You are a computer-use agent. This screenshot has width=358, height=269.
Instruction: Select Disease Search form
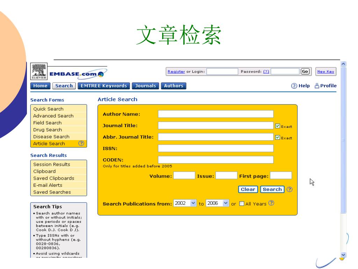click(x=58, y=137)
